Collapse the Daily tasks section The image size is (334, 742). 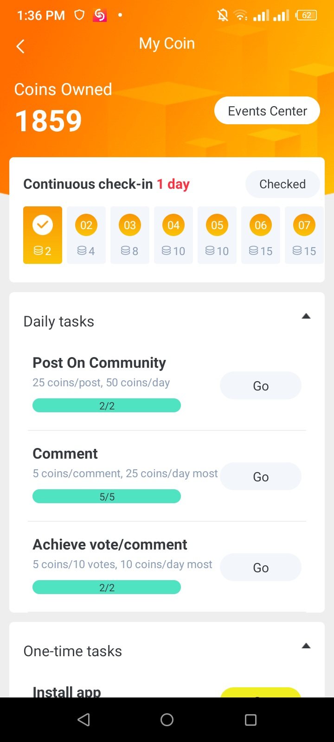coord(306,316)
